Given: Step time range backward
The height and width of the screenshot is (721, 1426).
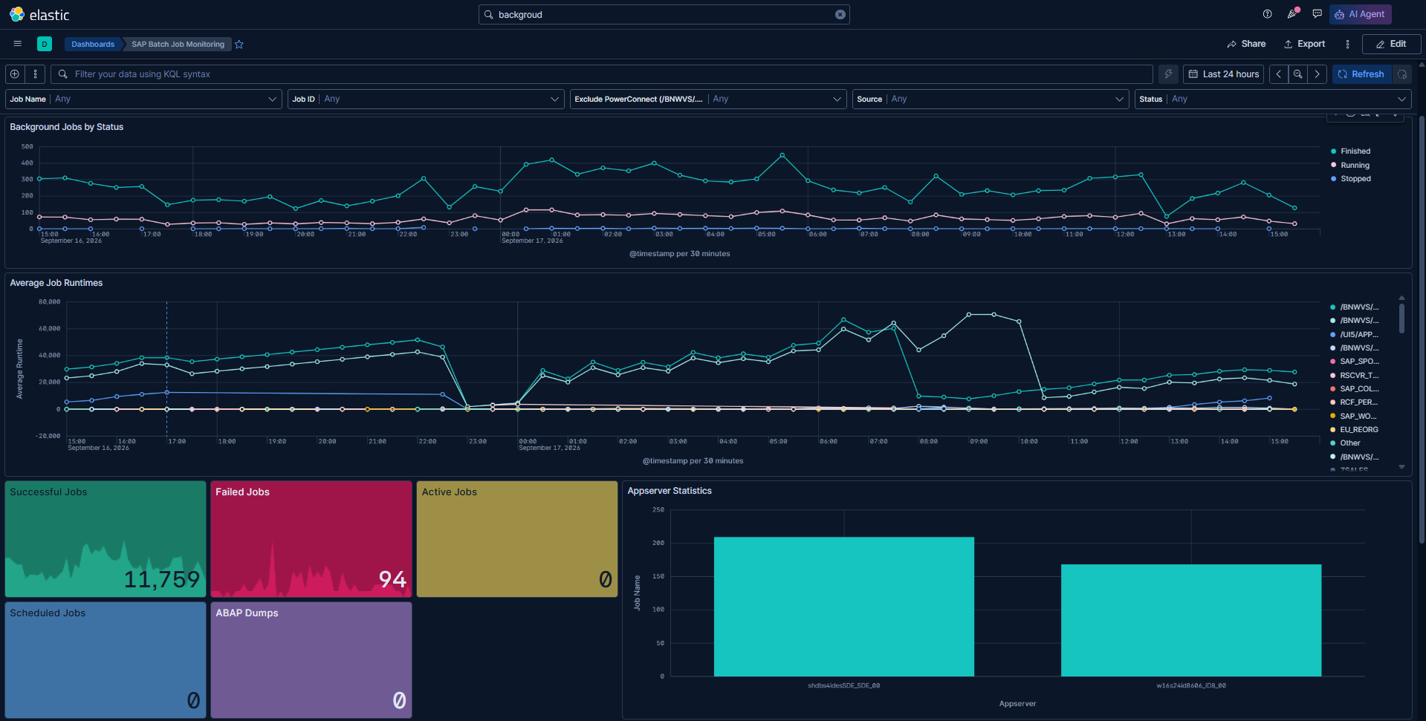Looking at the screenshot, I should click(1279, 74).
